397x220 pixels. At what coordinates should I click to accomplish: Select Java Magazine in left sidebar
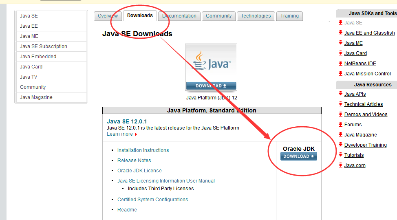point(51,97)
